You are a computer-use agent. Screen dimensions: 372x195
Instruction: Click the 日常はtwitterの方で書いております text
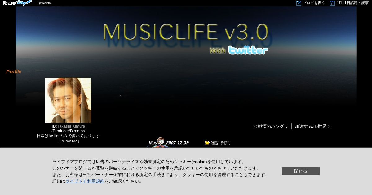[68, 136]
